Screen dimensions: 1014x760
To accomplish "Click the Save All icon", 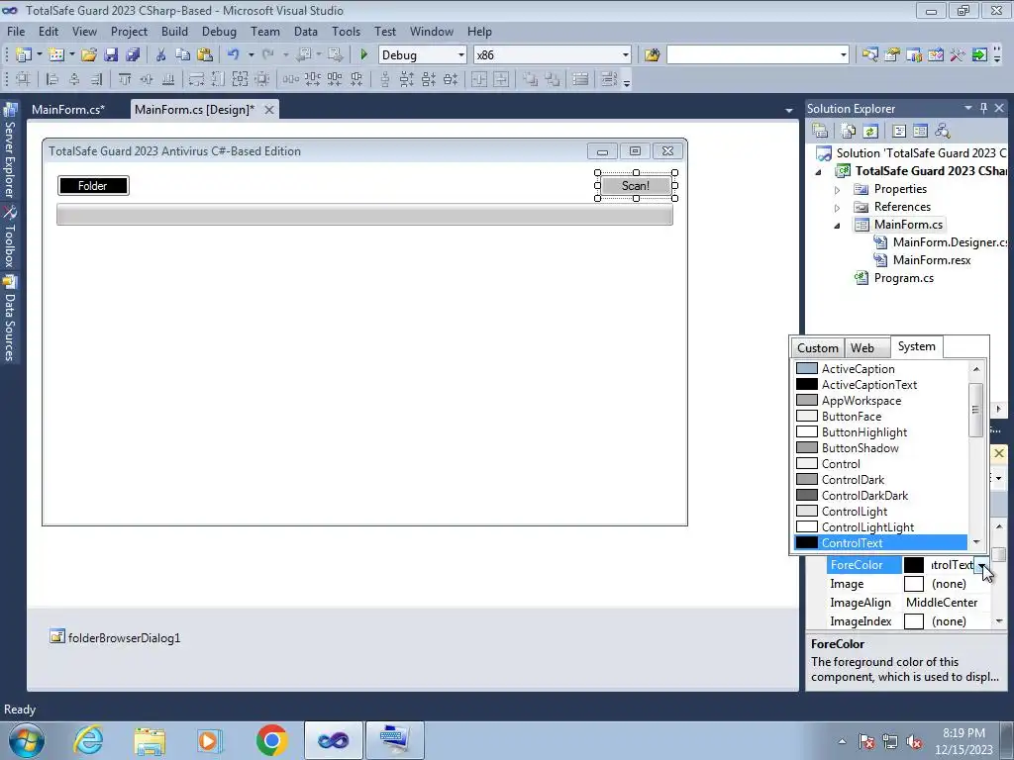I will 134,55.
